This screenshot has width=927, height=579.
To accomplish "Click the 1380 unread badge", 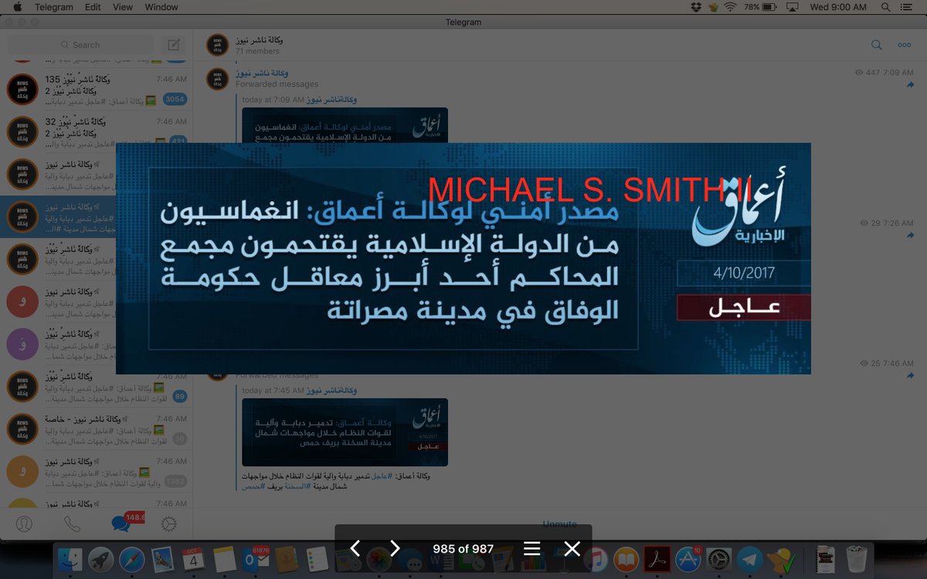I will point(175,481).
